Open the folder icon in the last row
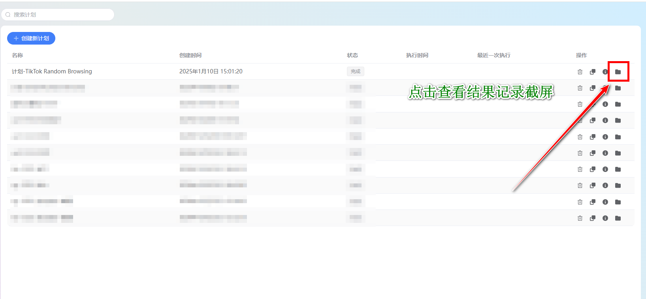This screenshot has width=646, height=299. (618, 218)
